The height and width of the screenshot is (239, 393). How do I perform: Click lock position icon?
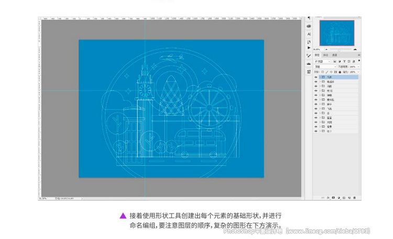(331, 72)
